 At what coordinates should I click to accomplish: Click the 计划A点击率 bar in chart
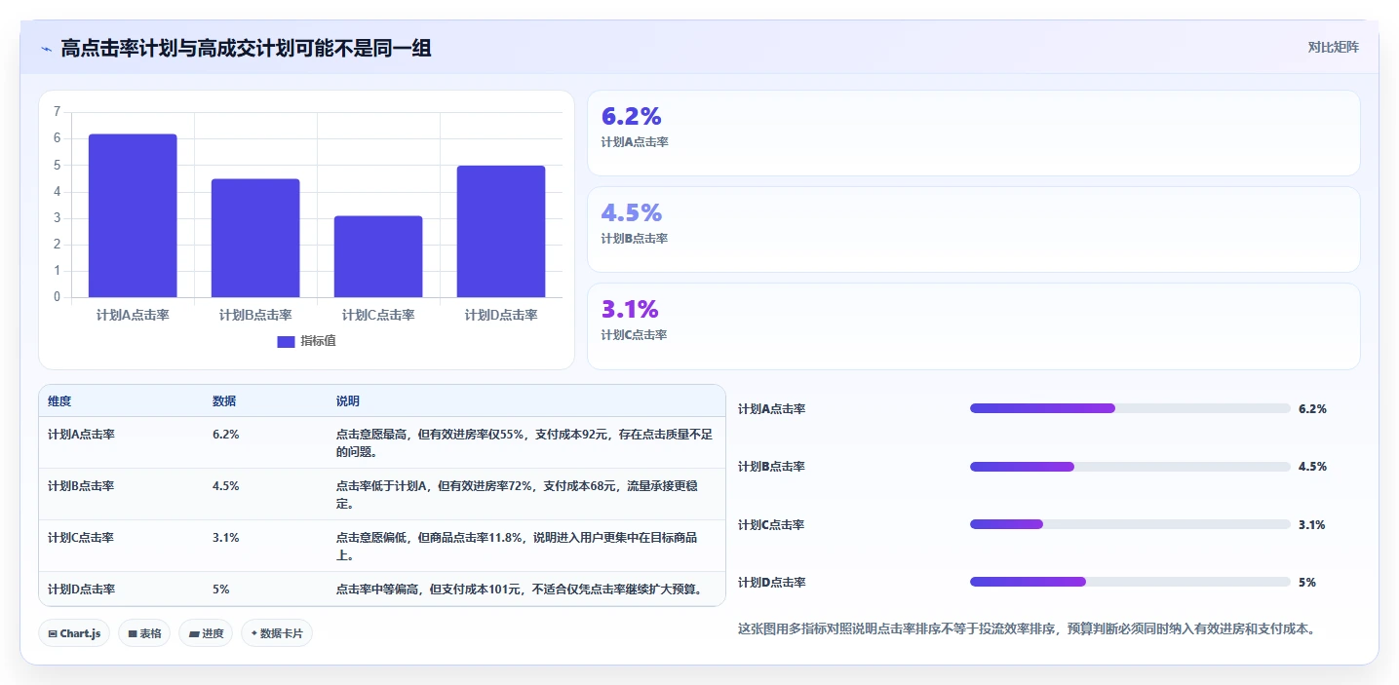[133, 215]
